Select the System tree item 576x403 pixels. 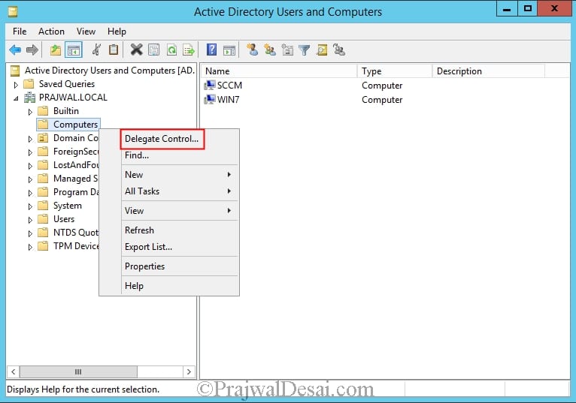67,206
